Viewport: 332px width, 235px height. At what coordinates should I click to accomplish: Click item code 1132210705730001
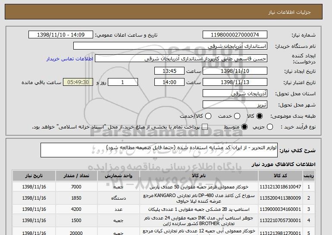[280, 220]
